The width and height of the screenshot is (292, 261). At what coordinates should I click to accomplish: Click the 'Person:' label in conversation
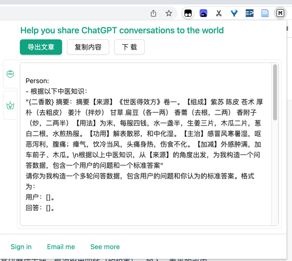tap(37, 81)
